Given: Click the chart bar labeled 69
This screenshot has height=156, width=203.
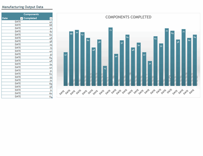Looking at the screenshot, I should (x=172, y=58).
